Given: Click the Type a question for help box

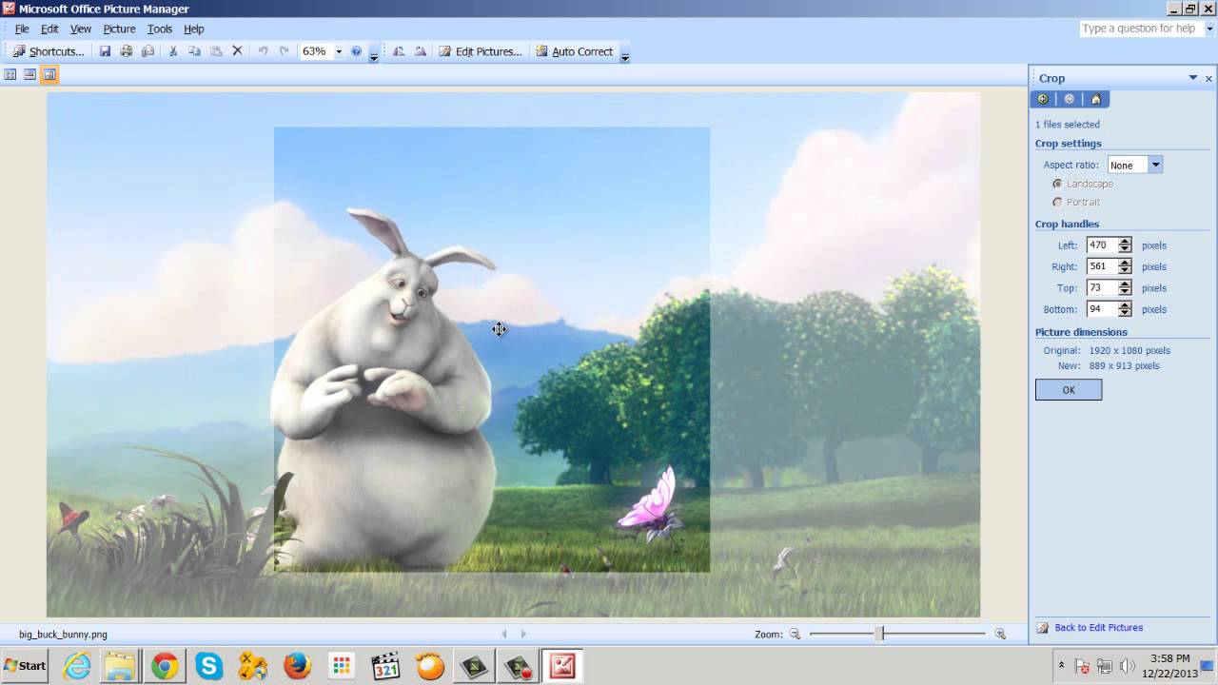Looking at the screenshot, I should click(x=1140, y=29).
